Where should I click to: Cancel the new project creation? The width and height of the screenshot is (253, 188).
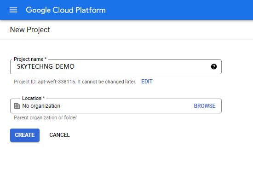59,135
